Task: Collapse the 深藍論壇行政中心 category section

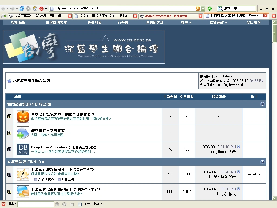Action: [262, 162]
